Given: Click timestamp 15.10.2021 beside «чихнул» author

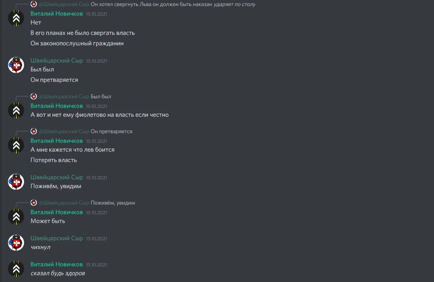Looking at the screenshot, I should 96,239.
